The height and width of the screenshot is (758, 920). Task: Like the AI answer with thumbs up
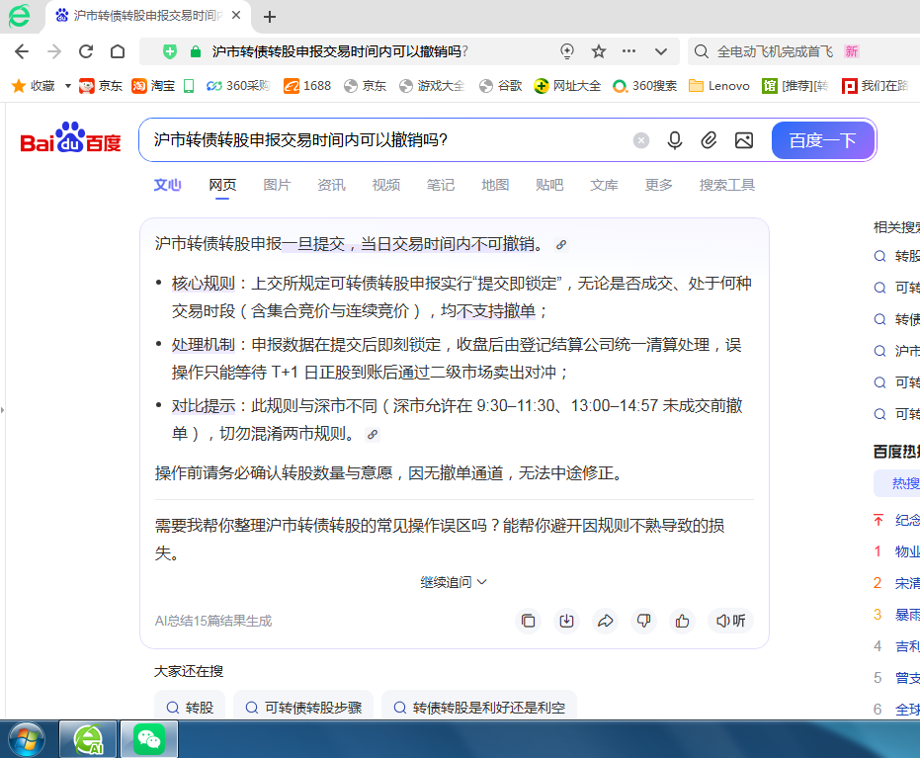[x=683, y=621]
